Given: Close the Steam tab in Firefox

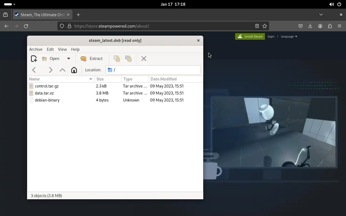Looking at the screenshot, I should pos(68,15).
